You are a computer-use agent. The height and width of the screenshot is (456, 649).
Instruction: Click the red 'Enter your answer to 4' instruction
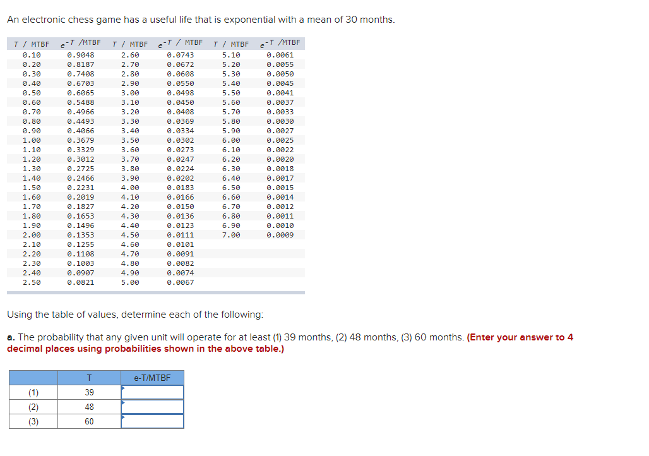(x=520, y=337)
